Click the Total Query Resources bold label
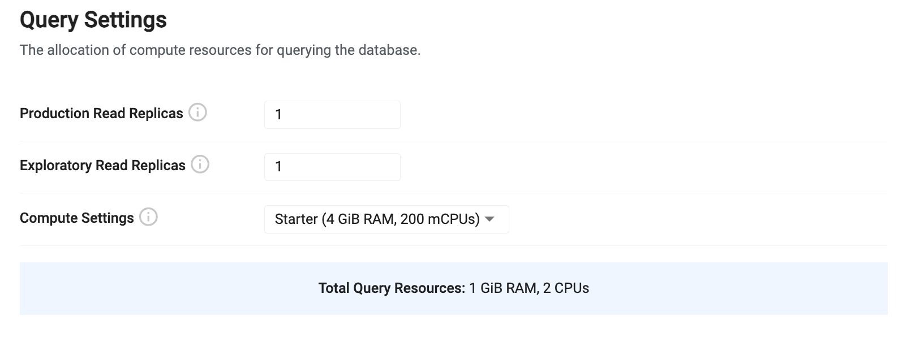The height and width of the screenshot is (337, 919). 392,288
